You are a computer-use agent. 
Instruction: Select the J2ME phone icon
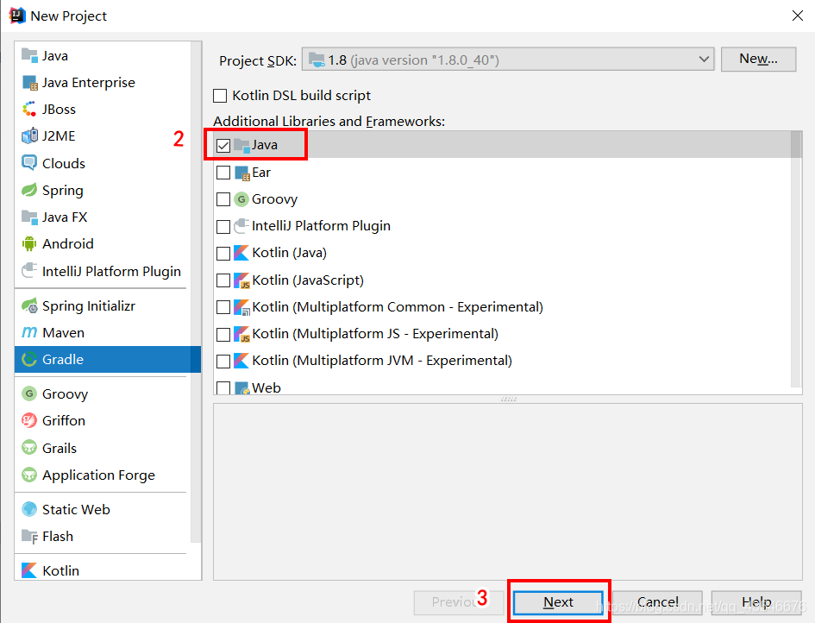(29, 136)
